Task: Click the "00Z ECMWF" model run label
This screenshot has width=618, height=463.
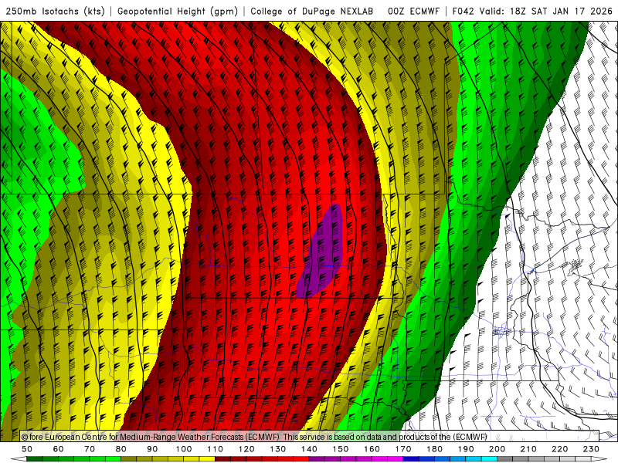Action: 413,11
